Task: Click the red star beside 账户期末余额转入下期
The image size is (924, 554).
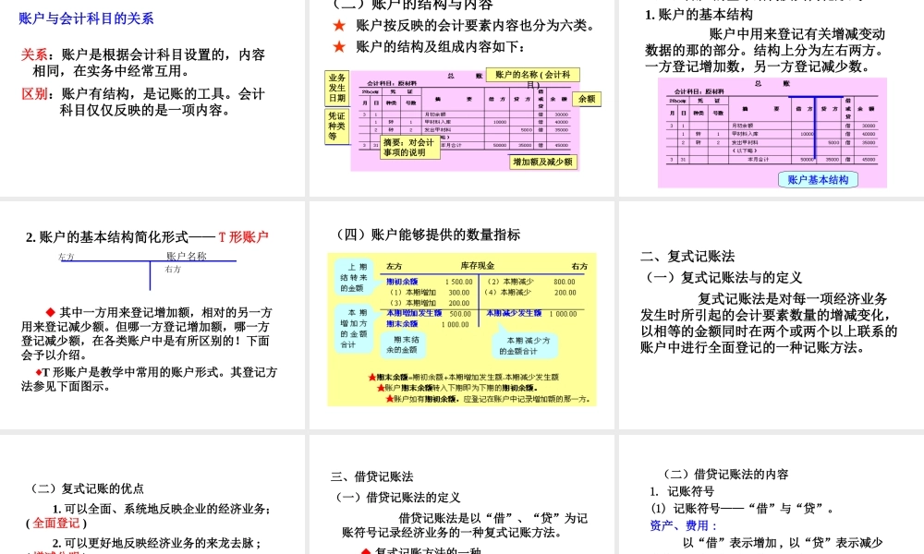Action: (379, 388)
